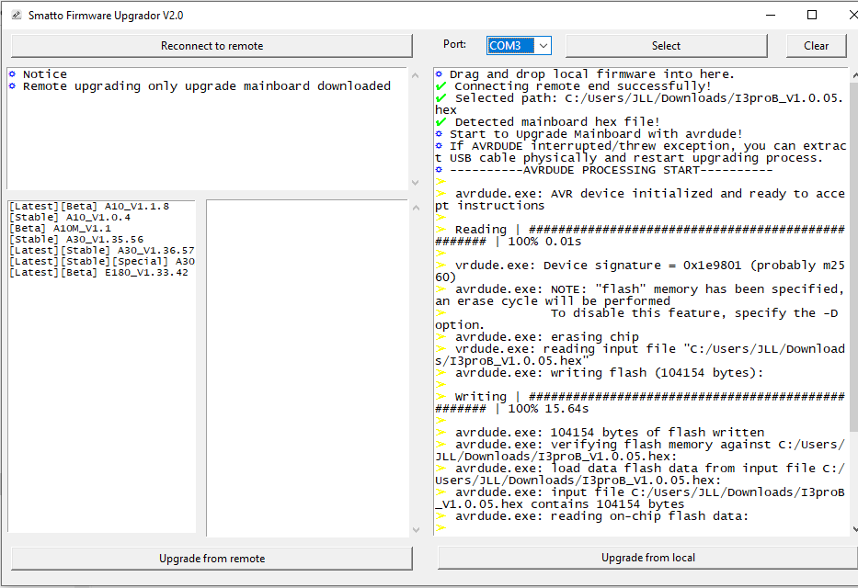Screen dimensions: 858x588
Task: Clear the log with the Clear button
Action: [x=816, y=46]
